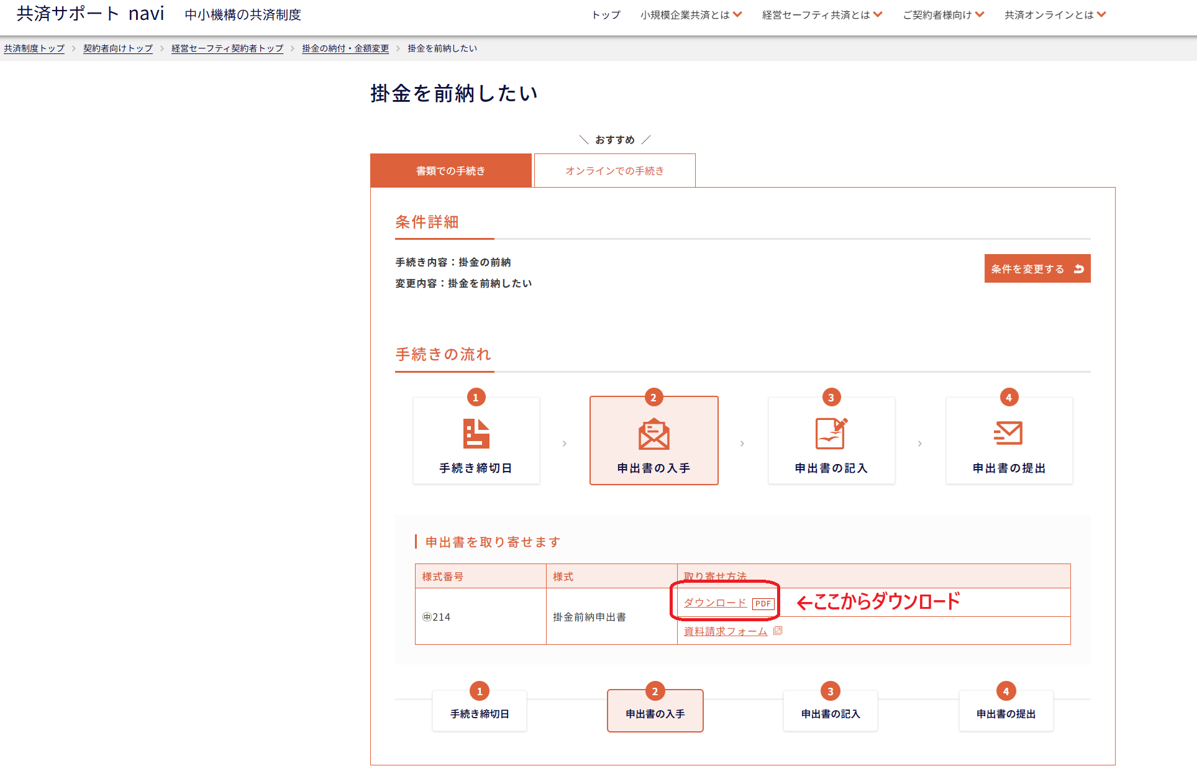This screenshot has width=1197, height=771.
Task: Switch to the オンラインでの手続き tab
Action: [x=614, y=171]
